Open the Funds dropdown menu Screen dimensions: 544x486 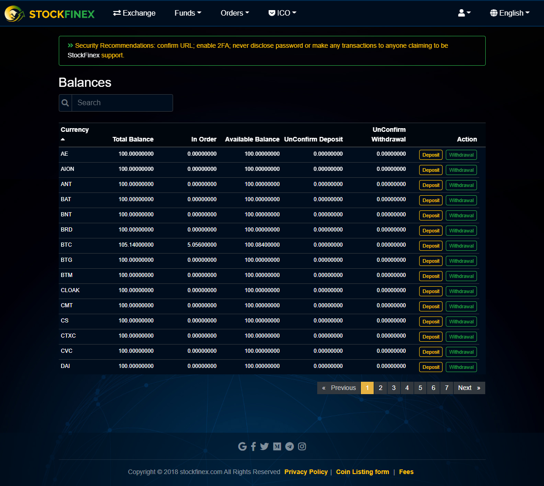click(x=187, y=13)
